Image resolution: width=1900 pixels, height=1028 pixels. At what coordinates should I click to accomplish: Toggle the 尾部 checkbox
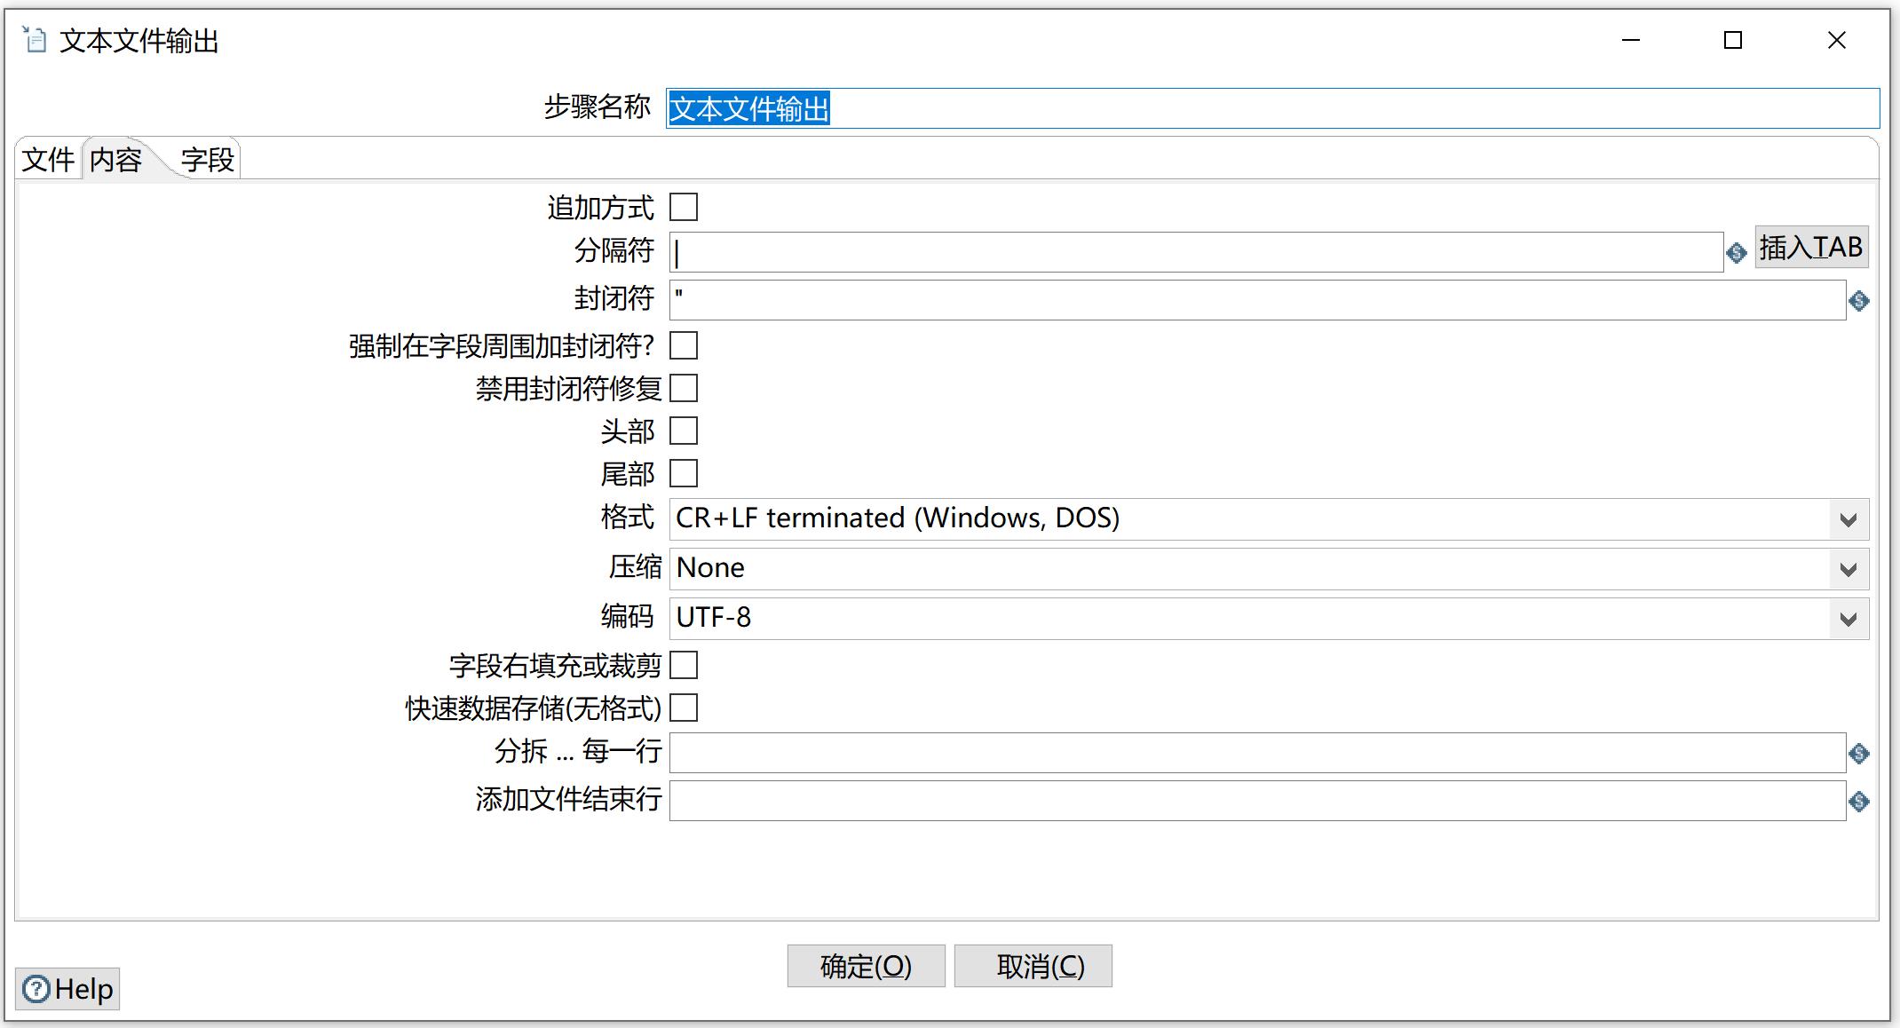coord(686,475)
